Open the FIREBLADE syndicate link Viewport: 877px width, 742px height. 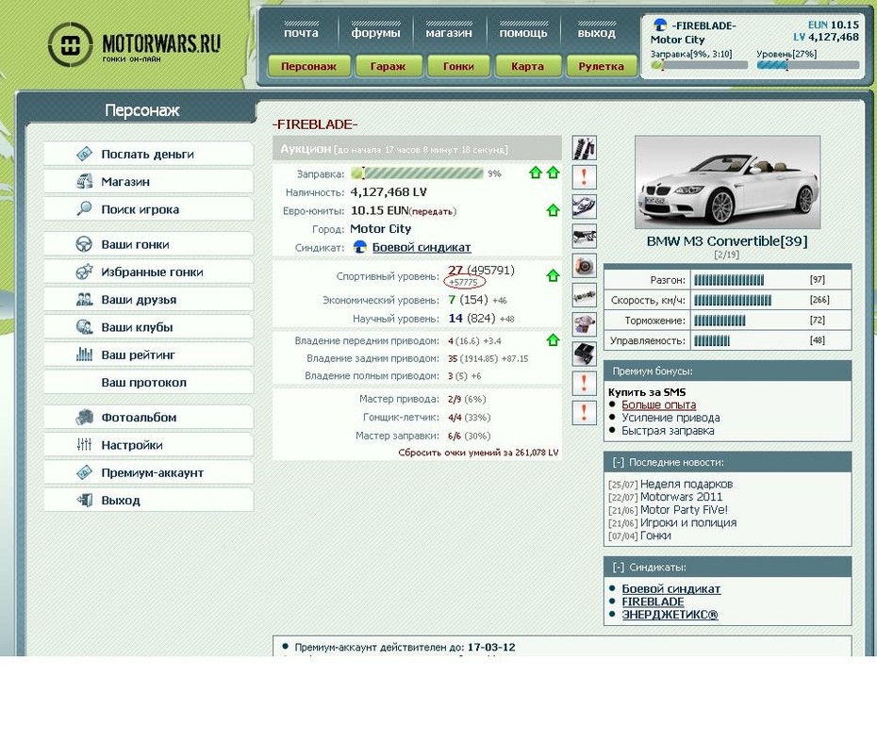653,602
